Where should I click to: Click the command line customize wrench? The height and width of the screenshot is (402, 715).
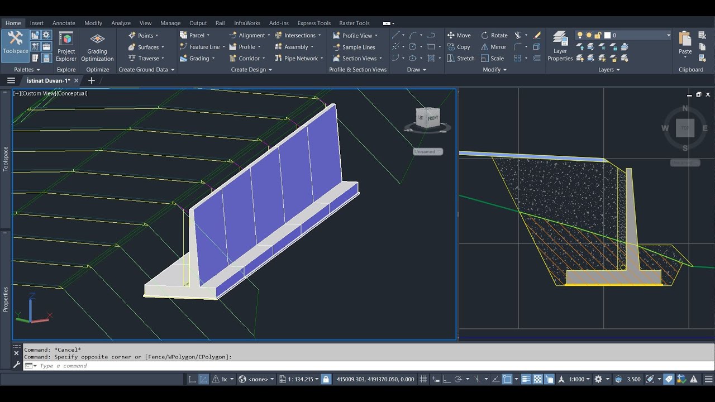click(x=17, y=365)
